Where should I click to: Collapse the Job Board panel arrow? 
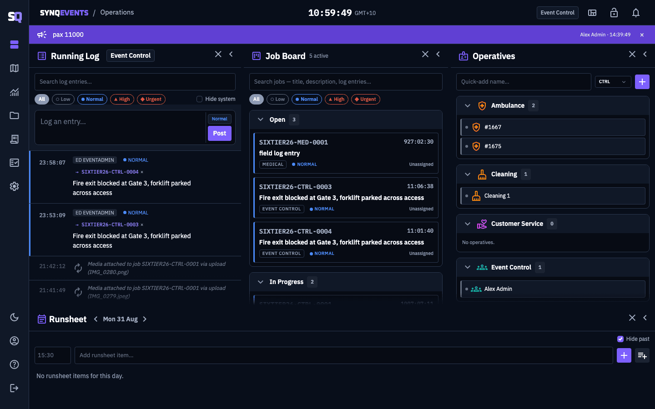tap(438, 54)
